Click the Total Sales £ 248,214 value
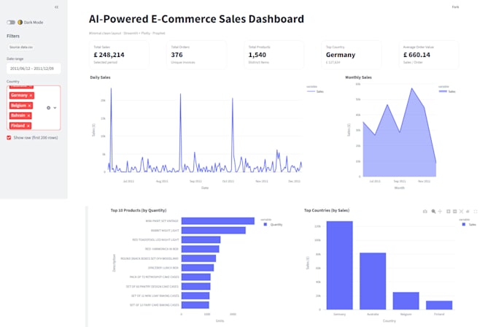 (109, 55)
